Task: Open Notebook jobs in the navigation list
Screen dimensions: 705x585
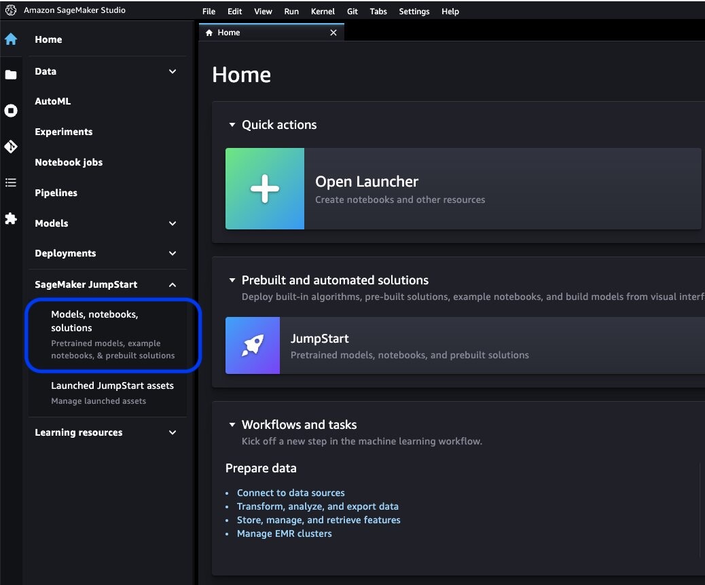Action: 69,162
